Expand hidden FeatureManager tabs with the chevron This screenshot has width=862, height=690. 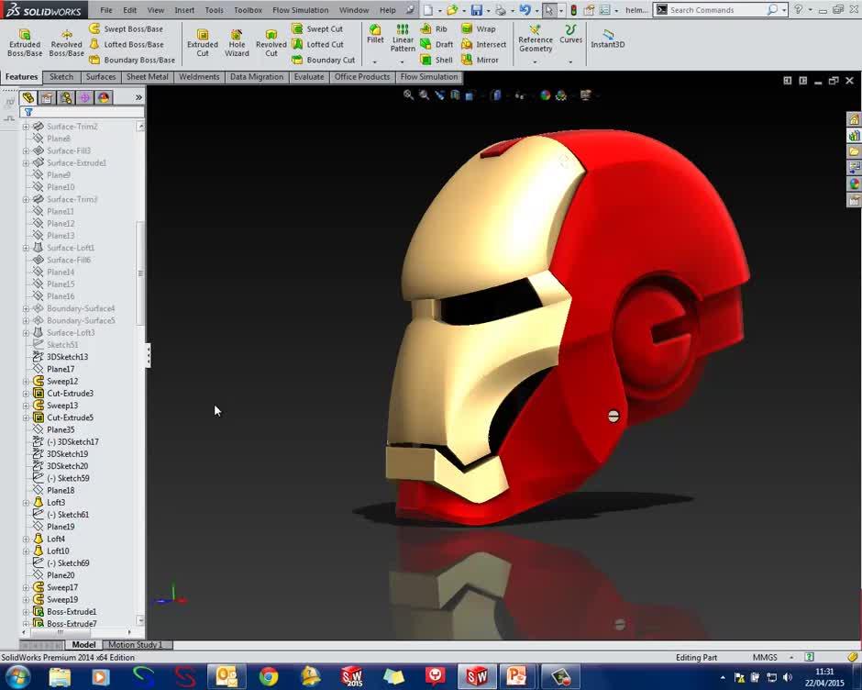click(138, 95)
